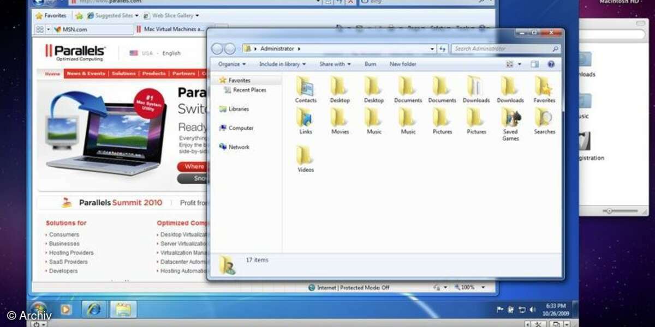Open the volume control in the system tray
The width and height of the screenshot is (655, 327).
(533, 310)
